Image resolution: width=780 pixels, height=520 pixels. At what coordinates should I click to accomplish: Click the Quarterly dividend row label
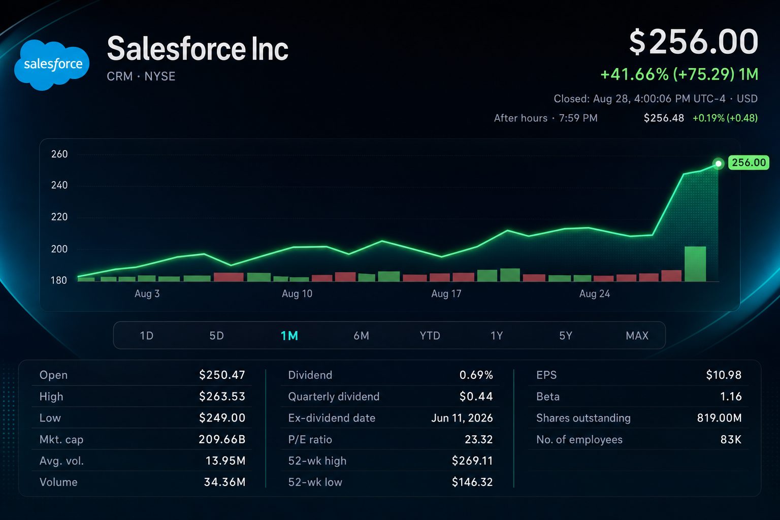(334, 397)
